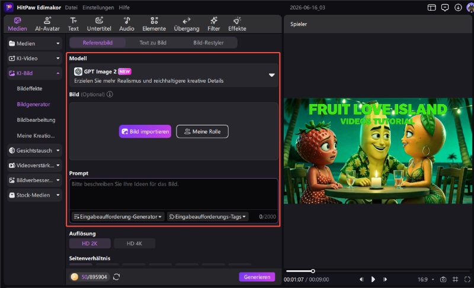Expand the Gesichtstausch section
Screen dimensions: 474x288
[x=34, y=150]
